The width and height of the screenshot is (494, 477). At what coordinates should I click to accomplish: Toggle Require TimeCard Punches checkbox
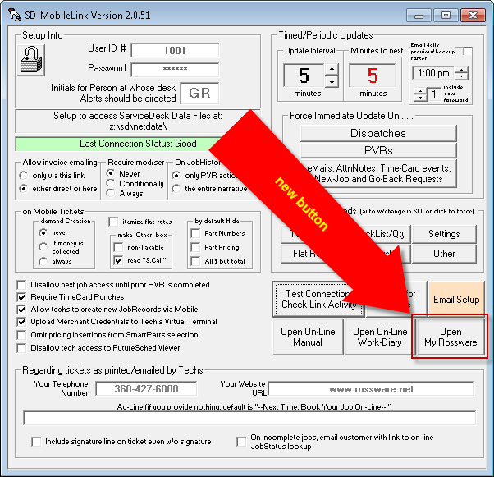[22, 297]
